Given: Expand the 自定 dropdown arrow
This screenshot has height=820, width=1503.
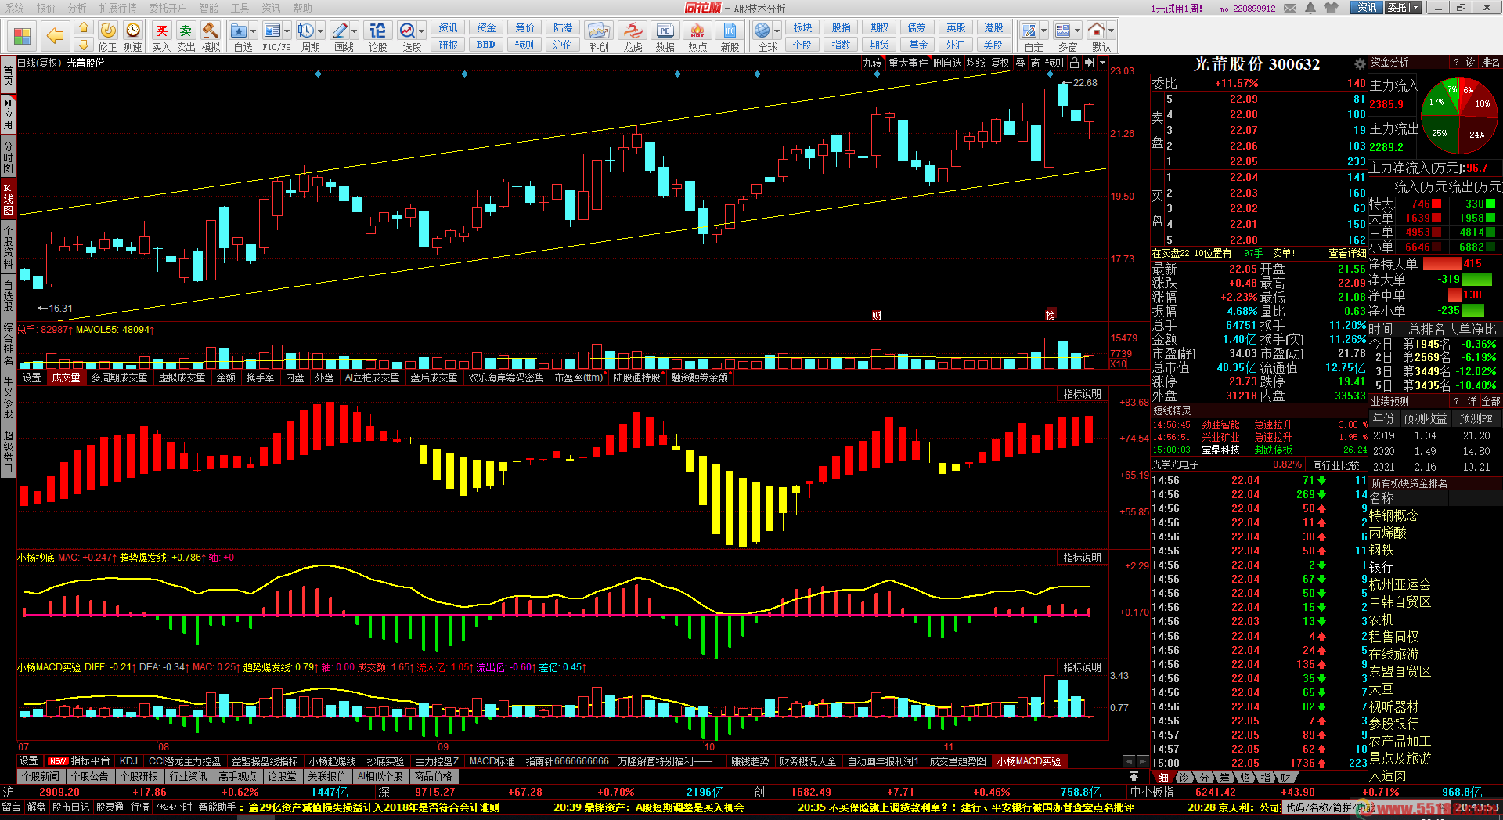Looking at the screenshot, I should pyautogui.click(x=1043, y=31).
